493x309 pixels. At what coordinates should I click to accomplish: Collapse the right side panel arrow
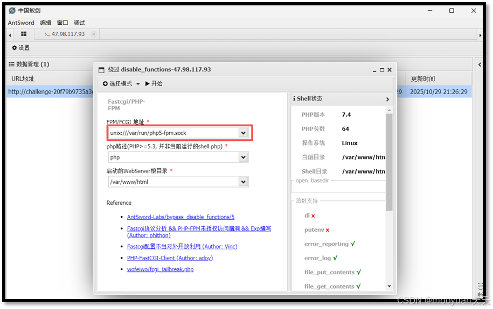480,64
